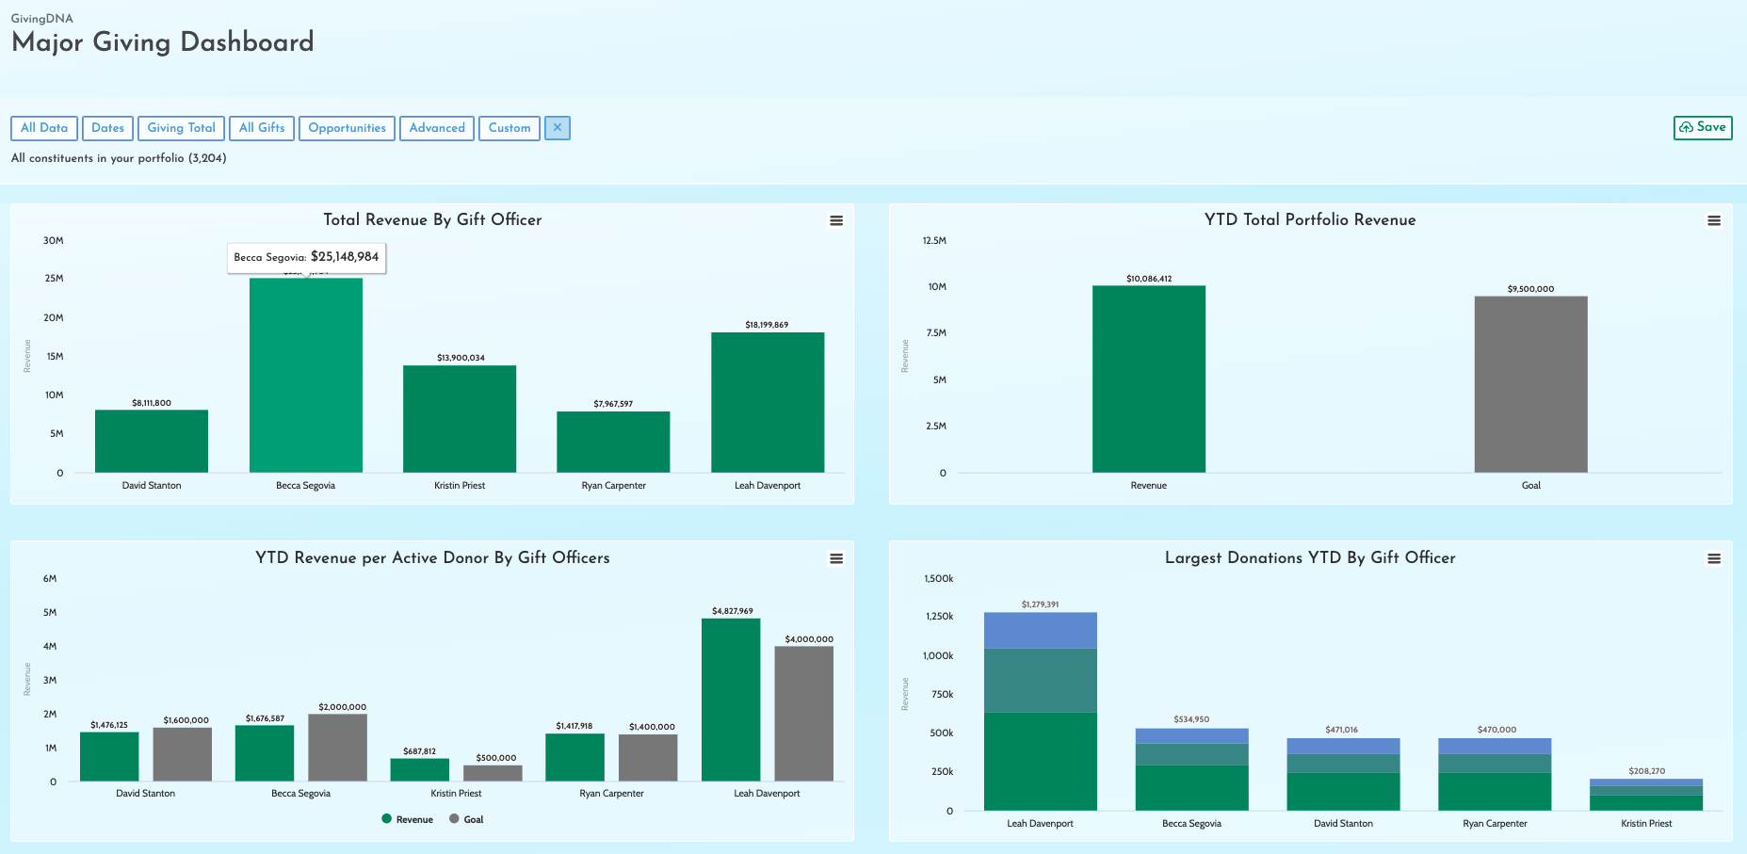The image size is (1747, 854).
Task: Toggle Revenue series in chart legend
Action: (408, 819)
